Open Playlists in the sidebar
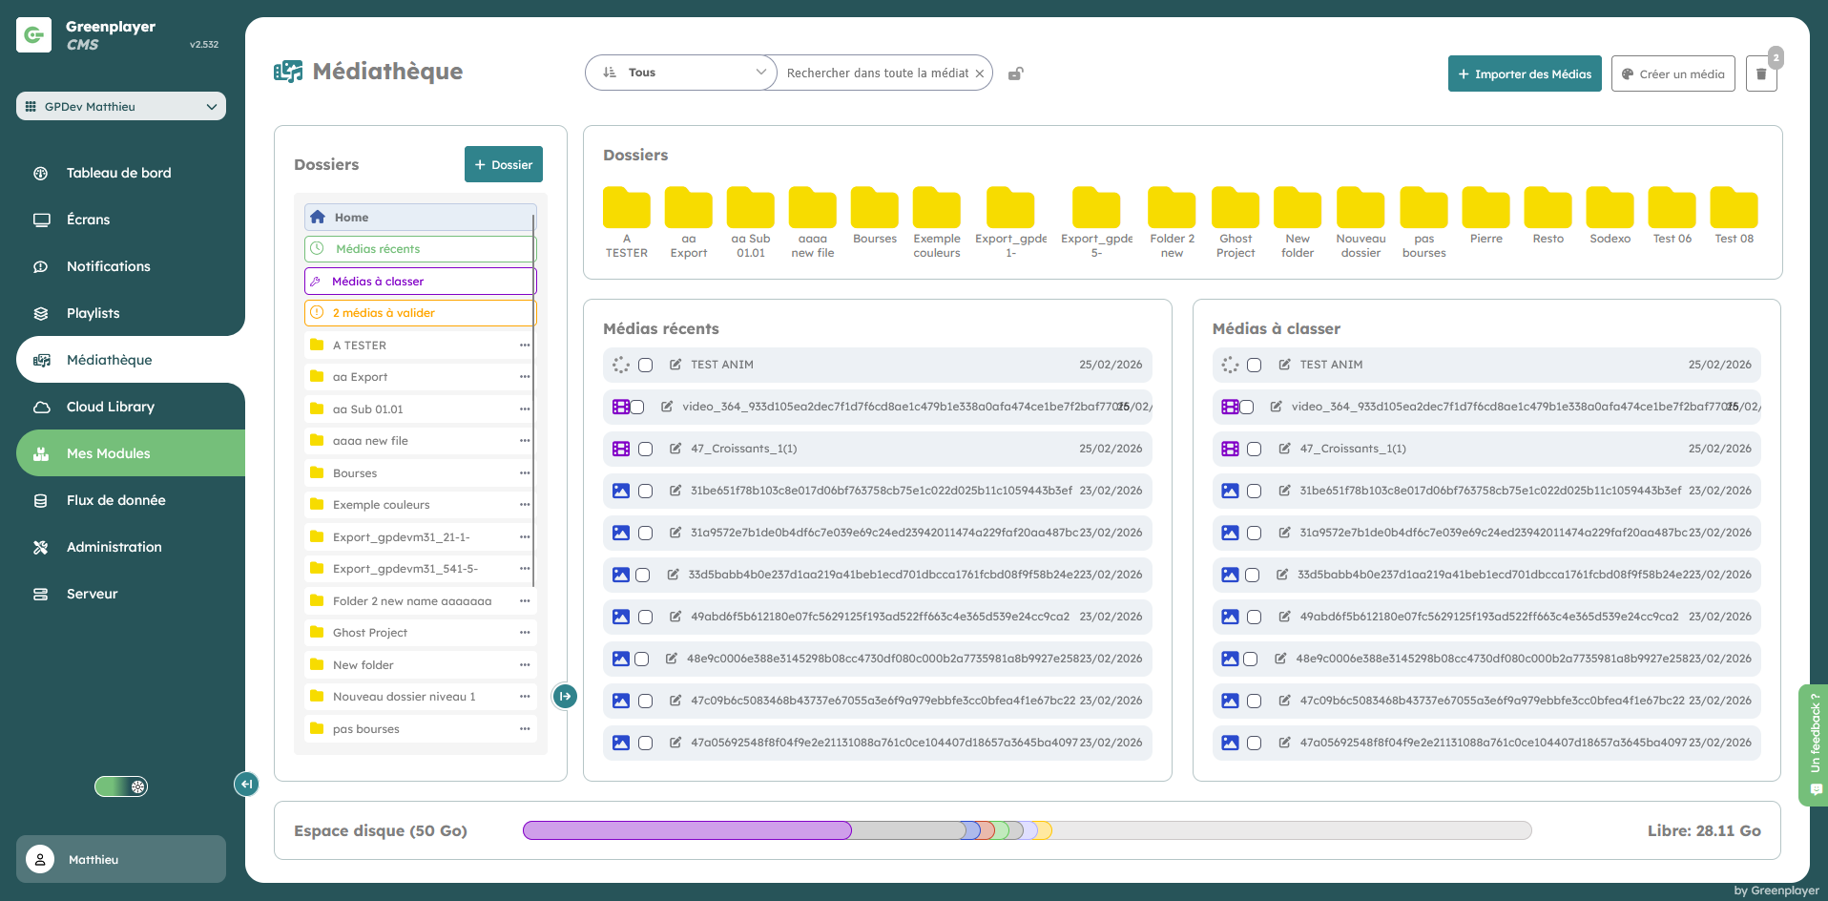 (x=93, y=313)
